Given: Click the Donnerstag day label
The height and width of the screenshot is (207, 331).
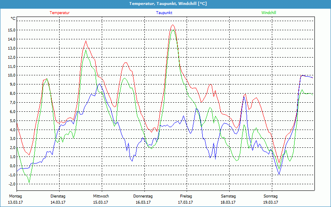Looking at the screenshot, I should (x=143, y=196).
